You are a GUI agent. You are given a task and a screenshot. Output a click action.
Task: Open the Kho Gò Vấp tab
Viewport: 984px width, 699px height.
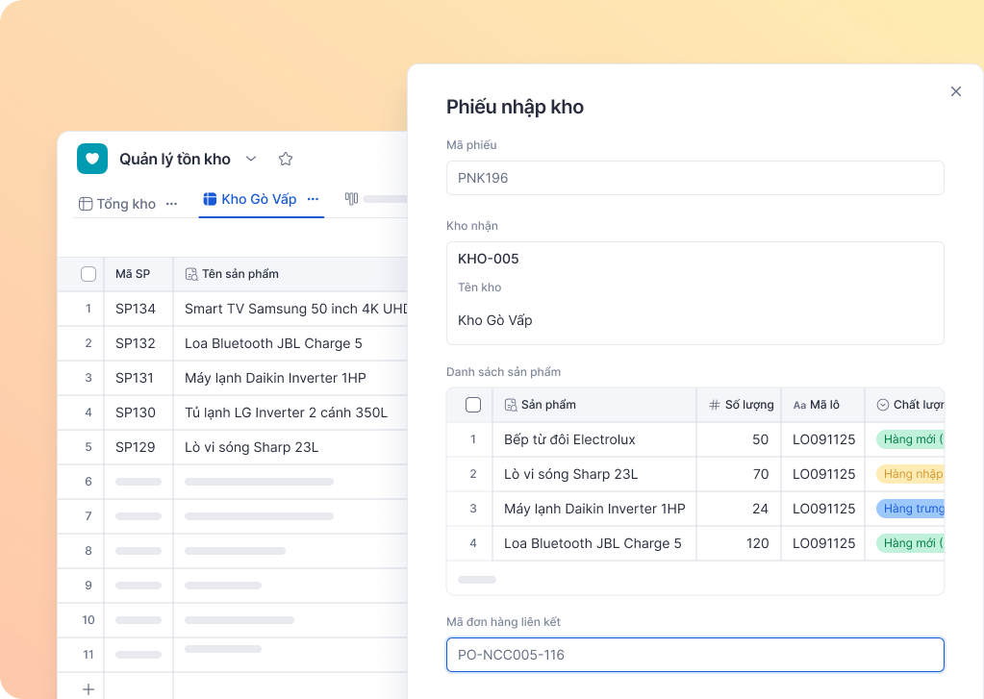[259, 199]
